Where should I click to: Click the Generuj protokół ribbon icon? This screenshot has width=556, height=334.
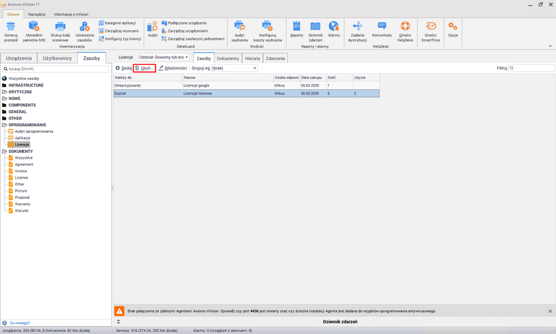[11, 26]
